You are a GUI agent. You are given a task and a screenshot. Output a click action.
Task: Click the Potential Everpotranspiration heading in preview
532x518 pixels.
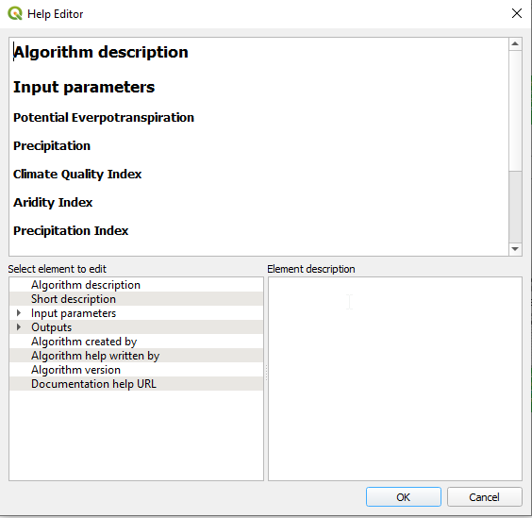104,117
